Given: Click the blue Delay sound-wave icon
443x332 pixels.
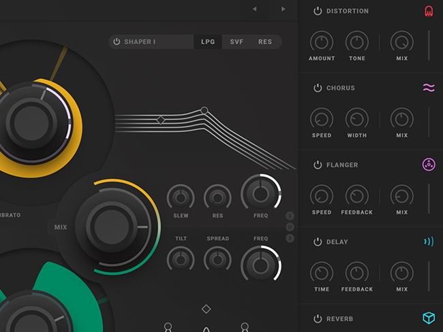Looking at the screenshot, I should tap(429, 242).
